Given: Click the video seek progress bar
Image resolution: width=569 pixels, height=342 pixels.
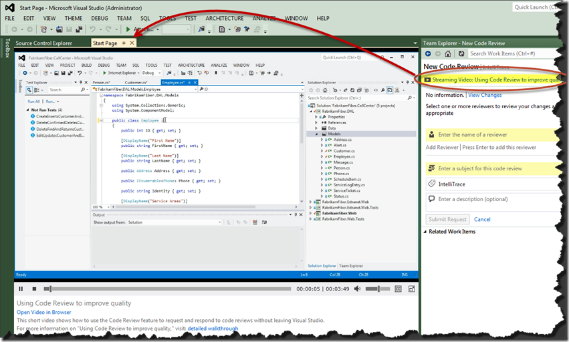Looking at the screenshot, I should (x=167, y=289).
